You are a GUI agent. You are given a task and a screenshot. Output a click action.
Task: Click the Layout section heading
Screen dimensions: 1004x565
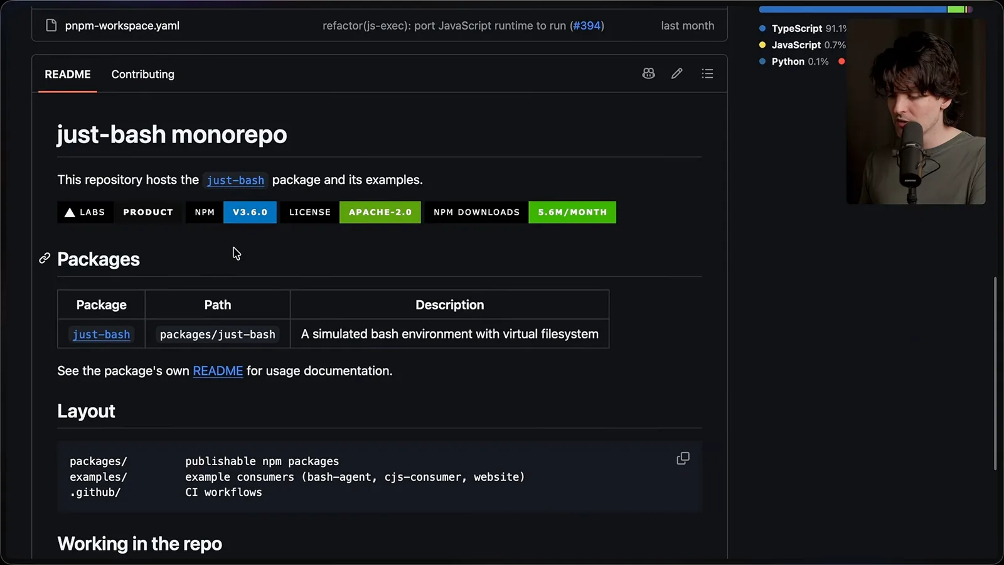(87, 411)
